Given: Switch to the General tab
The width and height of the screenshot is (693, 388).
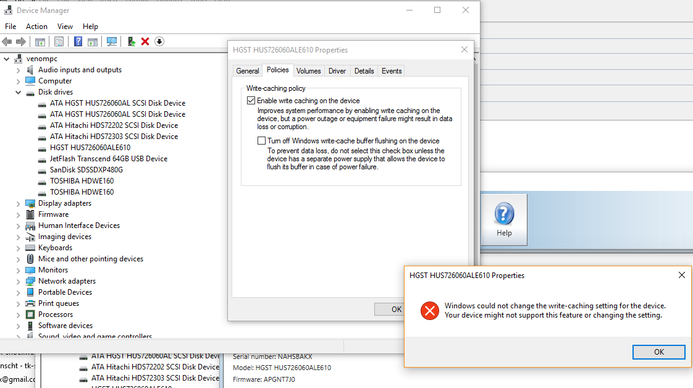Looking at the screenshot, I should pos(248,70).
